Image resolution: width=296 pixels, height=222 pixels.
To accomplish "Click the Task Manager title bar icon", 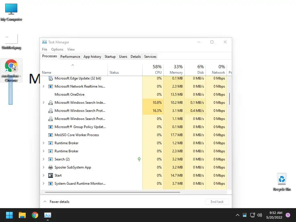I will (x=44, y=42).
